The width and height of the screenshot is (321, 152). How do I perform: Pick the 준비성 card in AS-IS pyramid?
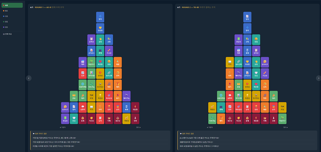click(91, 40)
